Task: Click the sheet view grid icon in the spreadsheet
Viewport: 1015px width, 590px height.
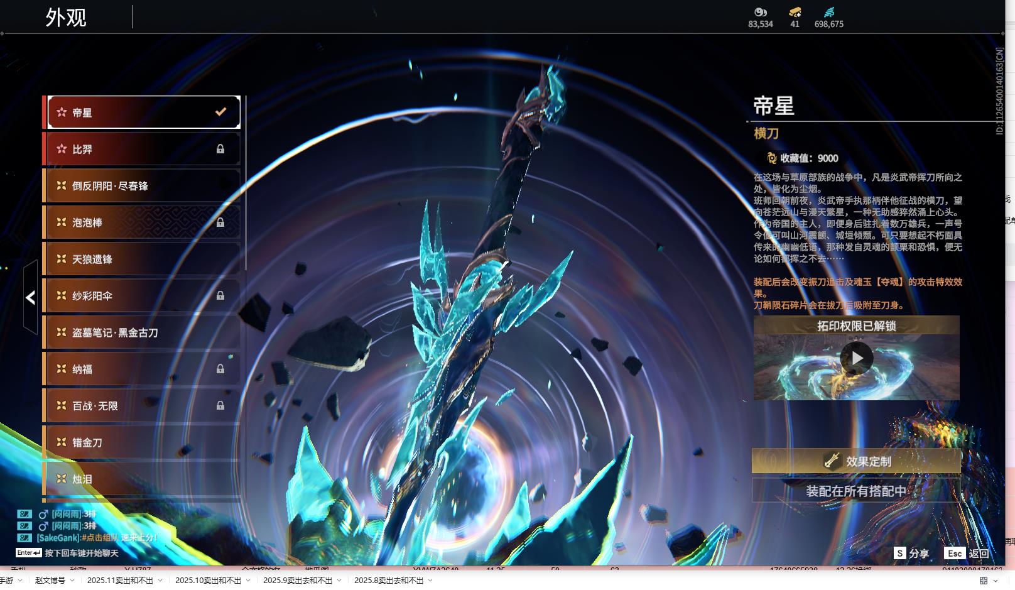Action: coord(984,581)
